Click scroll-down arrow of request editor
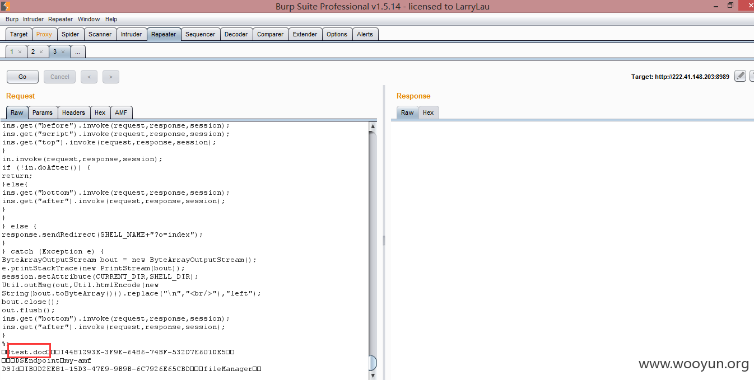 click(373, 375)
